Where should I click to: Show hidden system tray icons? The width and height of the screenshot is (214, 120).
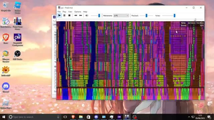click(189, 117)
